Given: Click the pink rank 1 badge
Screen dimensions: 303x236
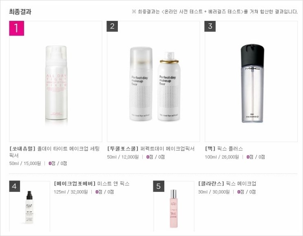Looking at the screenshot, I should coord(17,28).
